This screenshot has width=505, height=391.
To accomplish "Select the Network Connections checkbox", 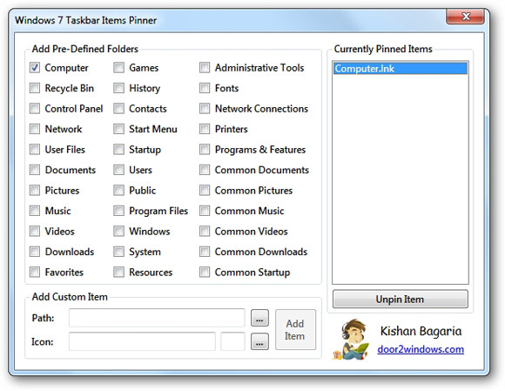I will click(205, 109).
